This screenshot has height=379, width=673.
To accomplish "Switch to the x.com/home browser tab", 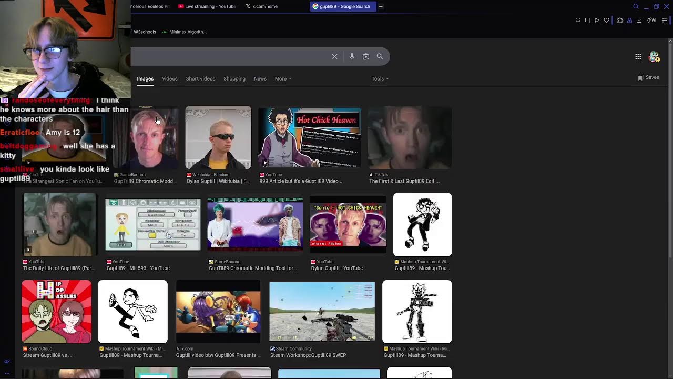I will pyautogui.click(x=261, y=6).
